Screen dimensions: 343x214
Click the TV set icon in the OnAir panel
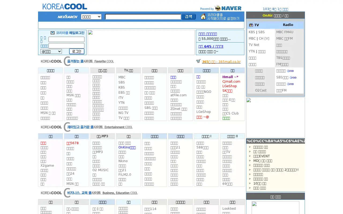click(251, 25)
